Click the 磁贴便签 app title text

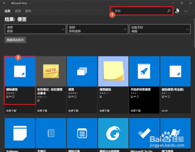click(x=12, y=89)
